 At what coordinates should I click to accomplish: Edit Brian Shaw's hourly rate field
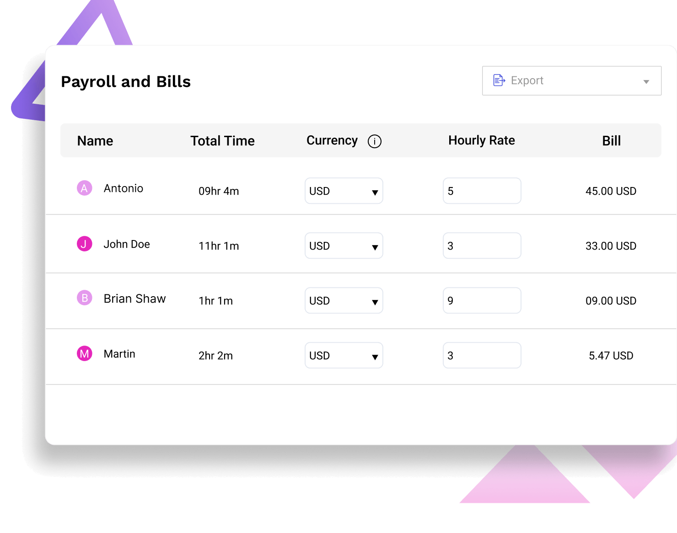coord(482,300)
